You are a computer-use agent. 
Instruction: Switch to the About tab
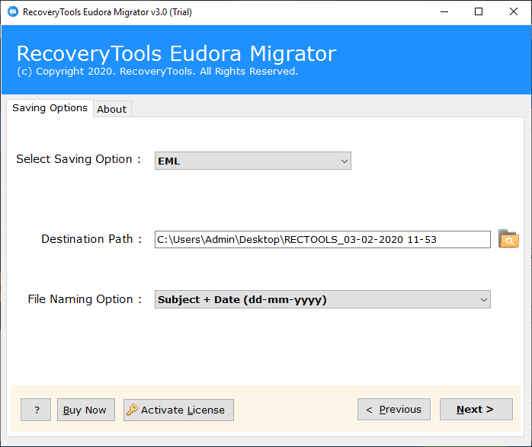click(x=112, y=109)
